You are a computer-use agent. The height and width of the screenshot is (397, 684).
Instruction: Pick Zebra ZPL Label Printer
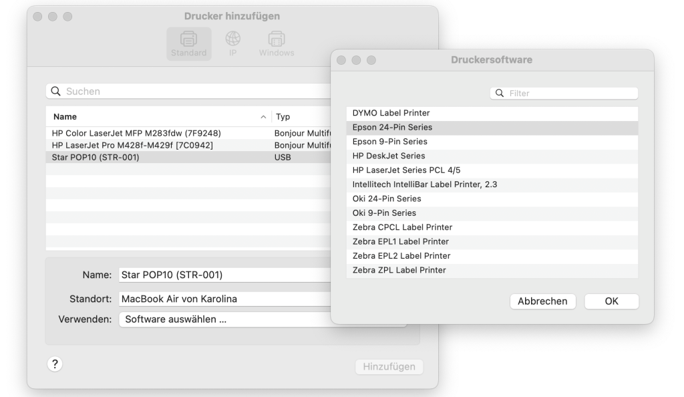click(492, 271)
